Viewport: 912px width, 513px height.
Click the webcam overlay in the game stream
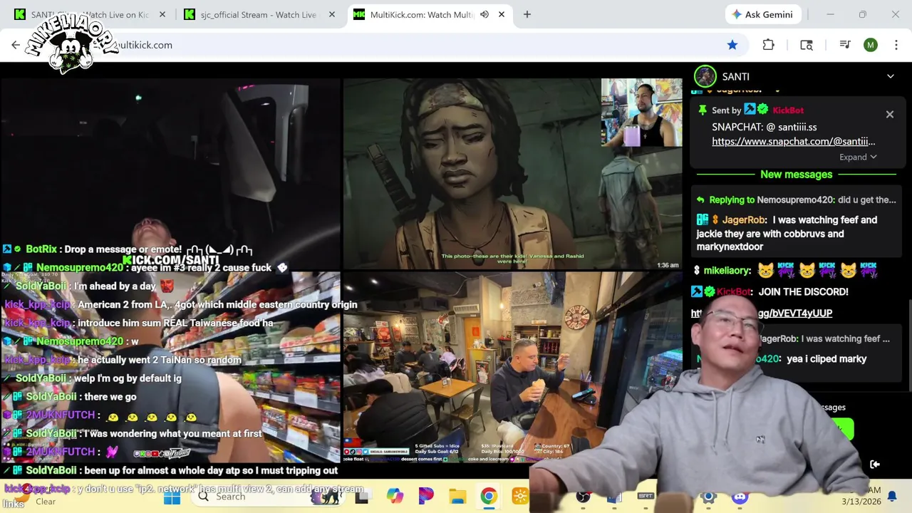pyautogui.click(x=641, y=113)
